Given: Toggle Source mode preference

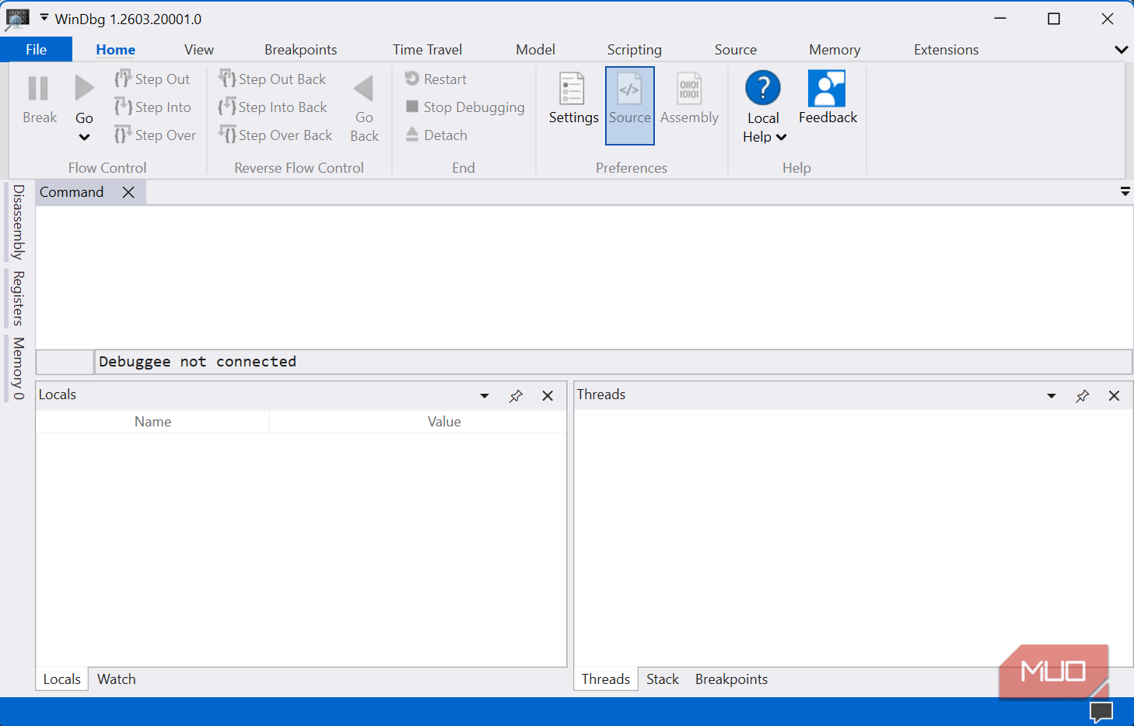Looking at the screenshot, I should coord(630,106).
